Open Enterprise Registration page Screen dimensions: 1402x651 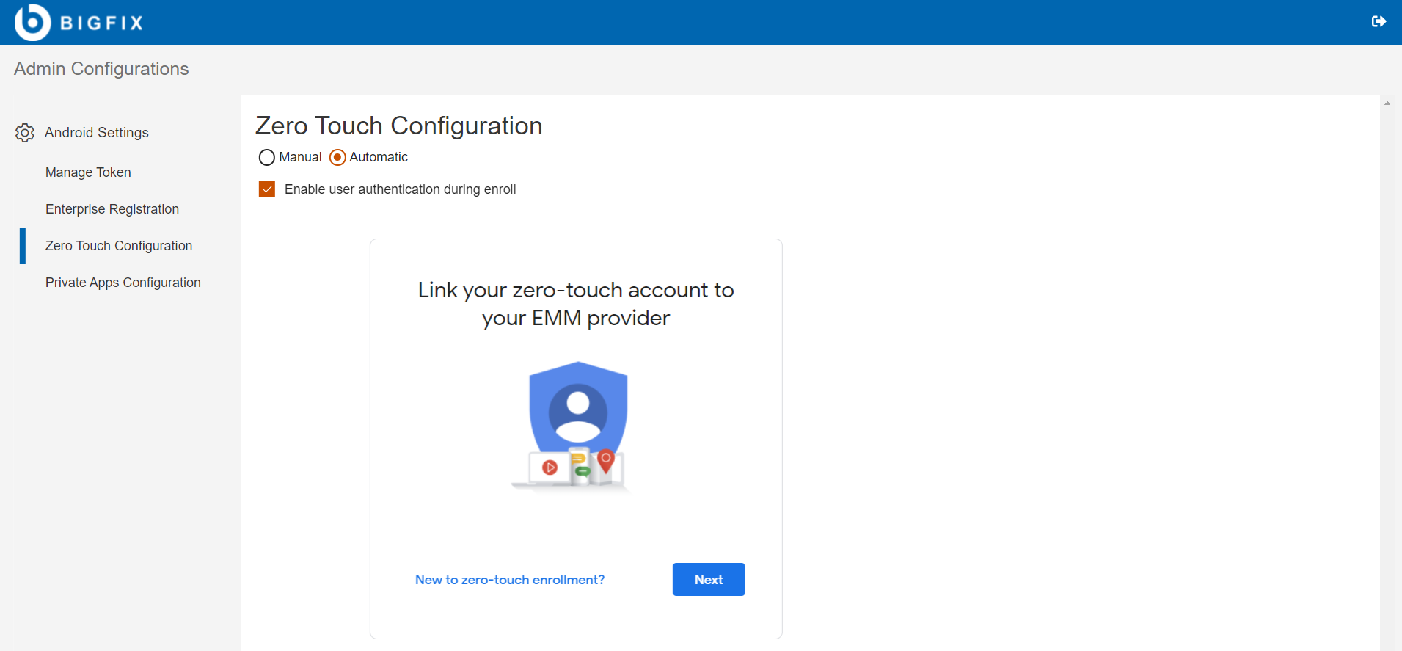click(112, 209)
